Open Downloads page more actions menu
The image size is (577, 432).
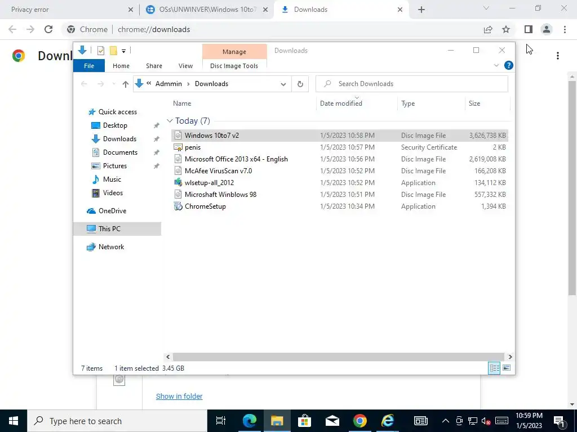pos(558,56)
